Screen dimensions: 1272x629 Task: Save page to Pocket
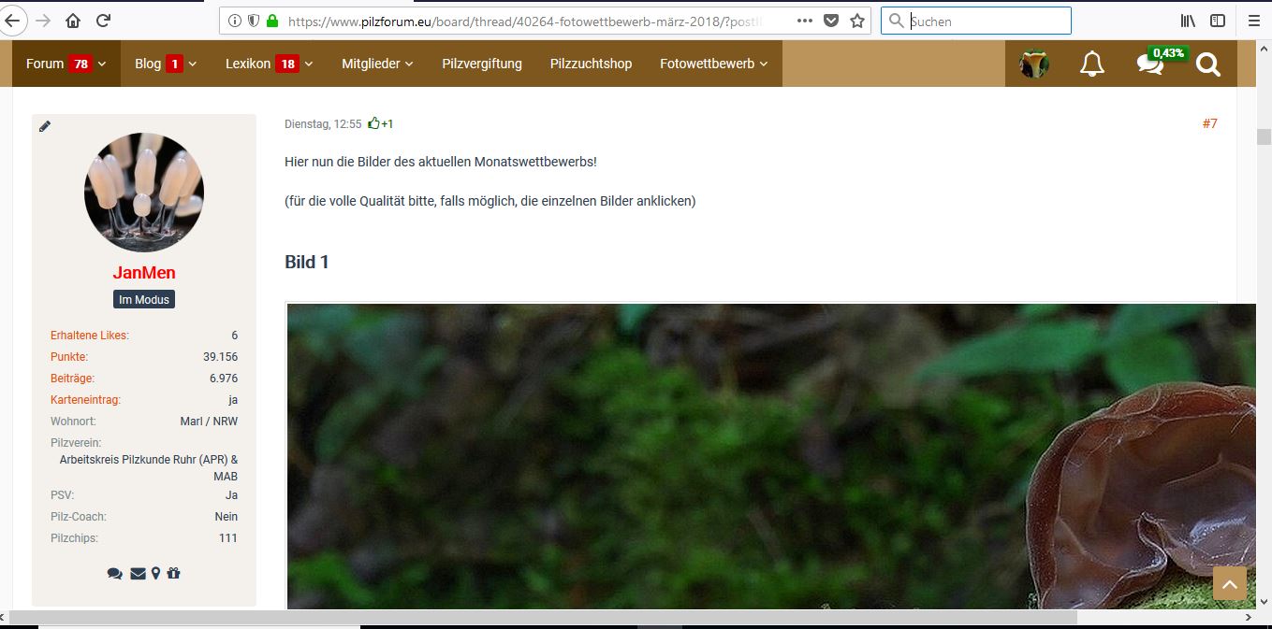(x=830, y=21)
